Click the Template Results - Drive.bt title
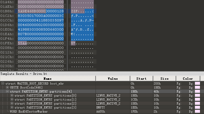Image resolution: width=204 pixels, height=114 pixels. pyautogui.click(x=24, y=74)
